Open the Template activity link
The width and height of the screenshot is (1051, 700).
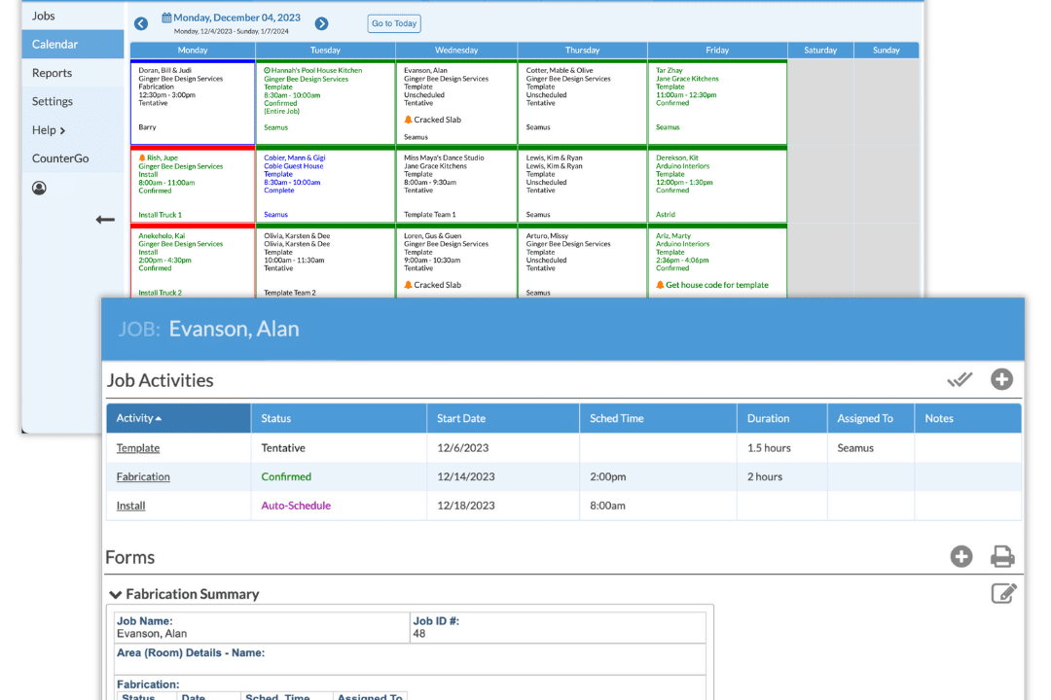(x=138, y=448)
